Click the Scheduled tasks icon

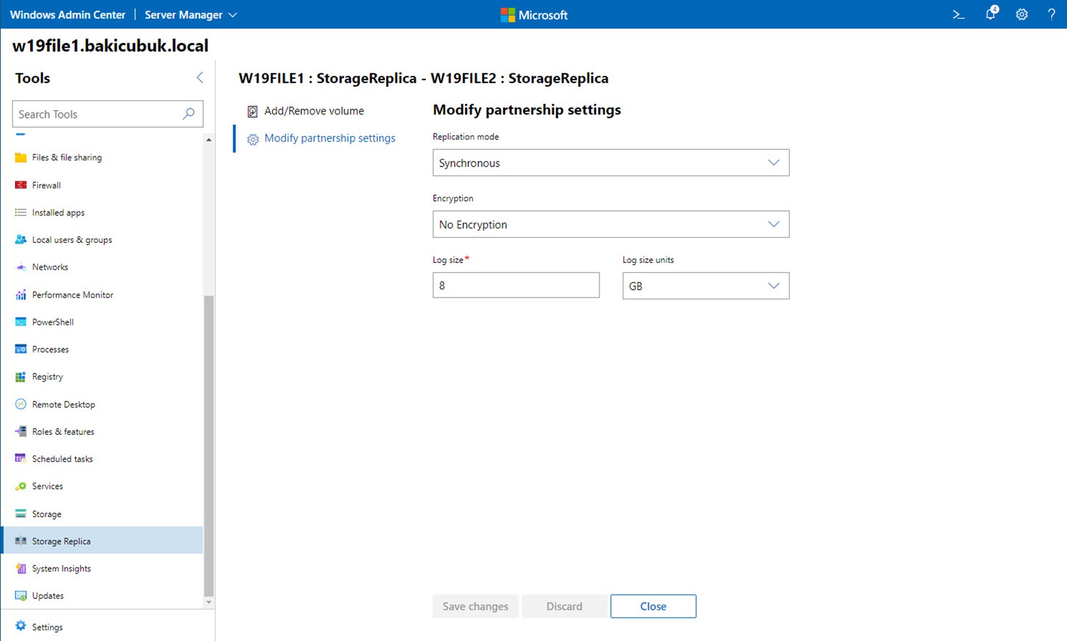[21, 458]
